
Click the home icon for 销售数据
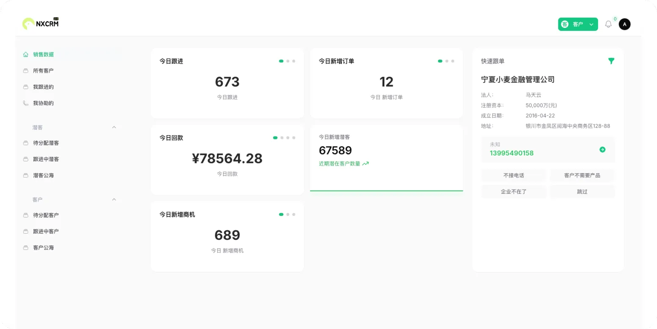26,54
